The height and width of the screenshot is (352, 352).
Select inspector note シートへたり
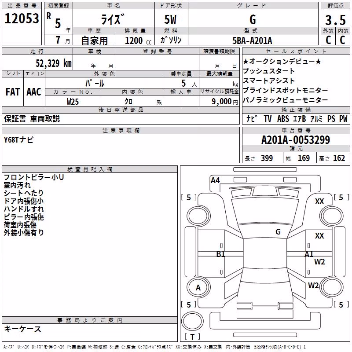(24, 193)
